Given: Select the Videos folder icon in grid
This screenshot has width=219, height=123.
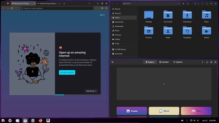Looking at the screenshot, I should click(206, 30).
